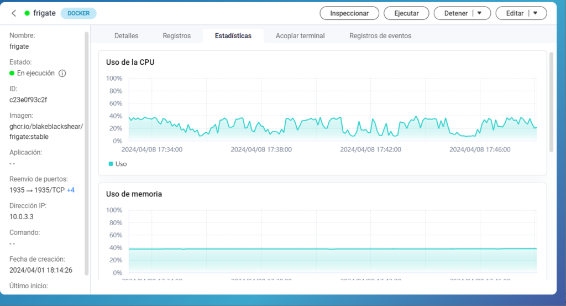Click the back arrow next to frigate

click(x=14, y=13)
